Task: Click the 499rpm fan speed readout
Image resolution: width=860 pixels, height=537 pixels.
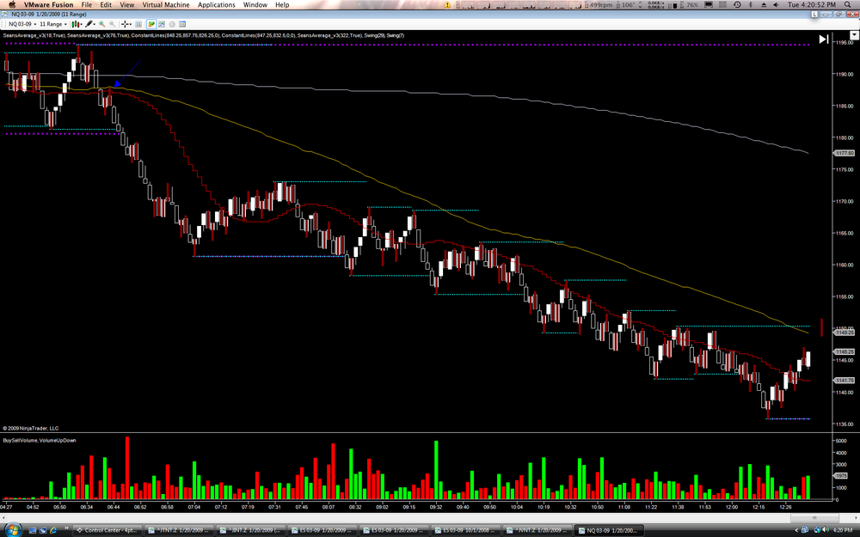Action: coord(600,4)
